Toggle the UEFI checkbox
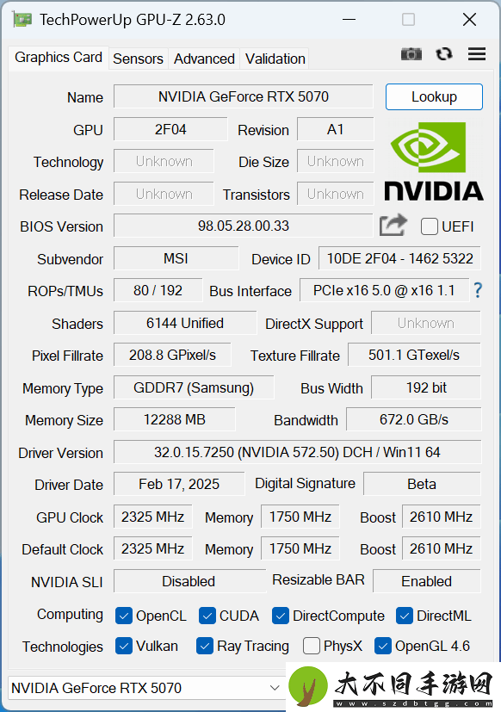Viewport: 501px width, 712px height. [x=430, y=226]
